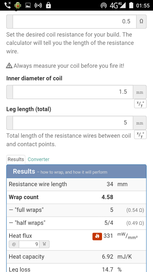Screen dimensions: 153x272
Task: Click the Results panel header
Action: (76, 172)
